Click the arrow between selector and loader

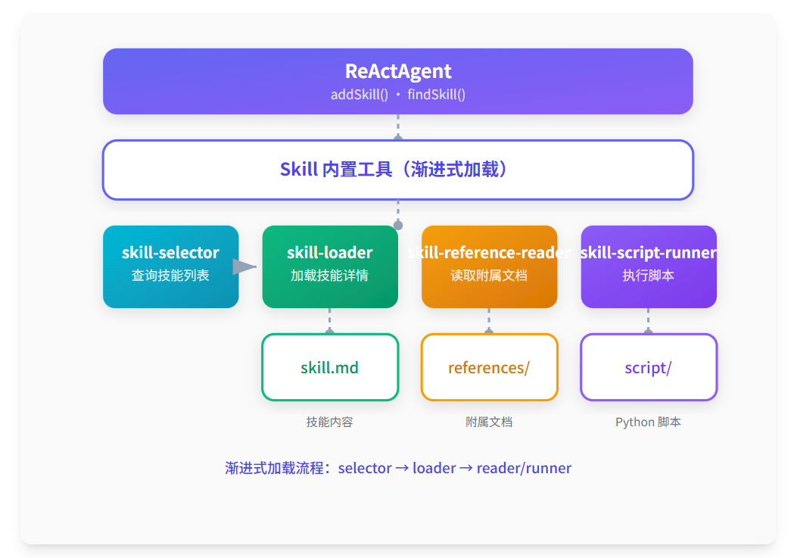[244, 267]
